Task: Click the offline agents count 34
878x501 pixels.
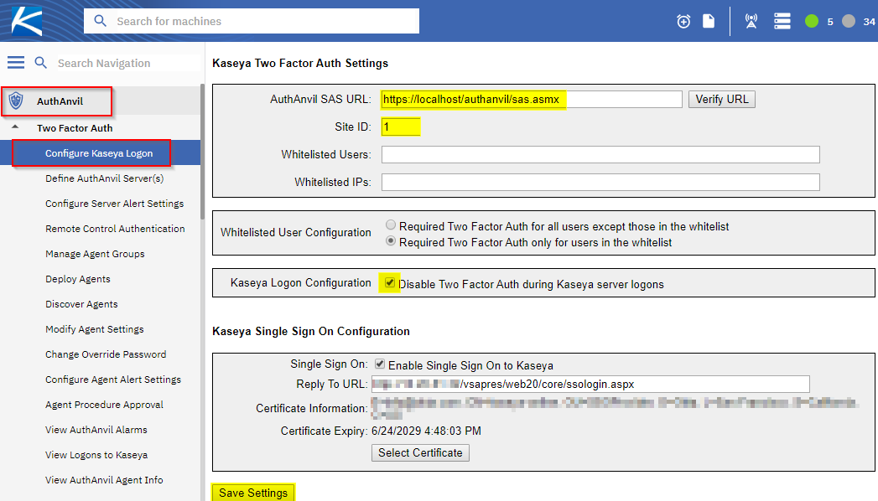Action: [x=869, y=22]
